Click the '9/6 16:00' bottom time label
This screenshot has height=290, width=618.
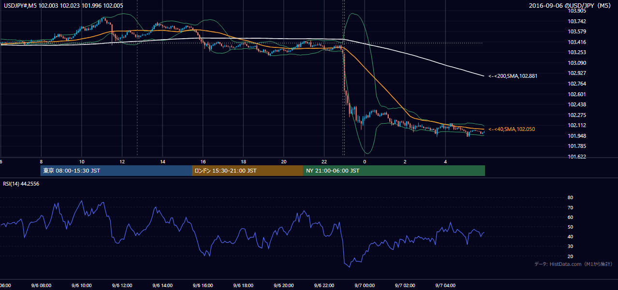pos(203,286)
